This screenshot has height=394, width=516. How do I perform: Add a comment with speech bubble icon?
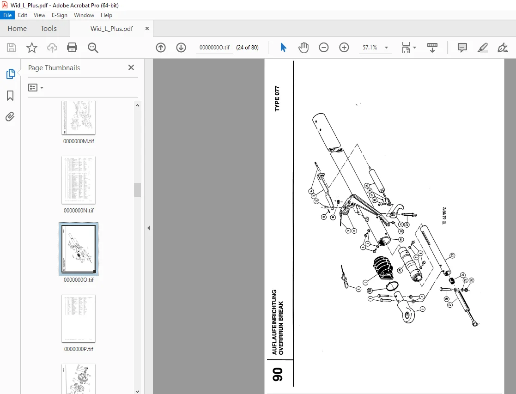tap(462, 48)
